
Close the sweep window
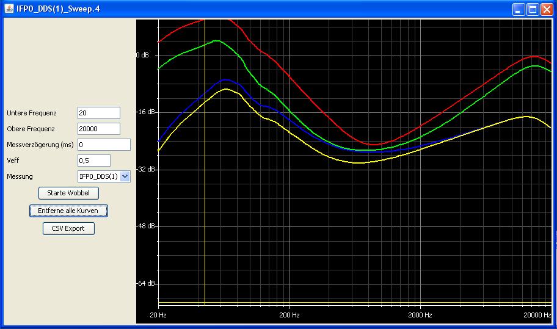tap(547, 9)
